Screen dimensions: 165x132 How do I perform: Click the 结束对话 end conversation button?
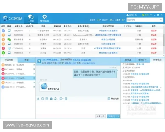click(100, 116)
